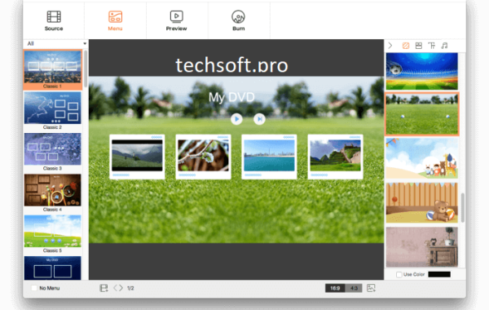
Task: Select the city skyline sea video thumbnail
Action: tap(269, 157)
